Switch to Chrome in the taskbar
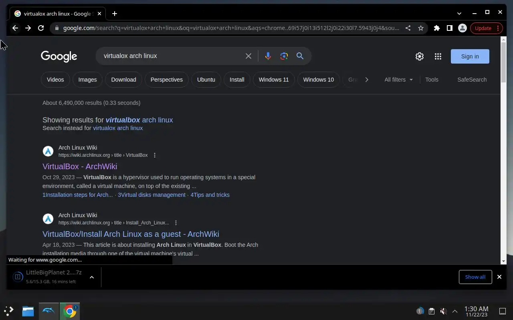The width and height of the screenshot is (513, 320). click(70, 311)
